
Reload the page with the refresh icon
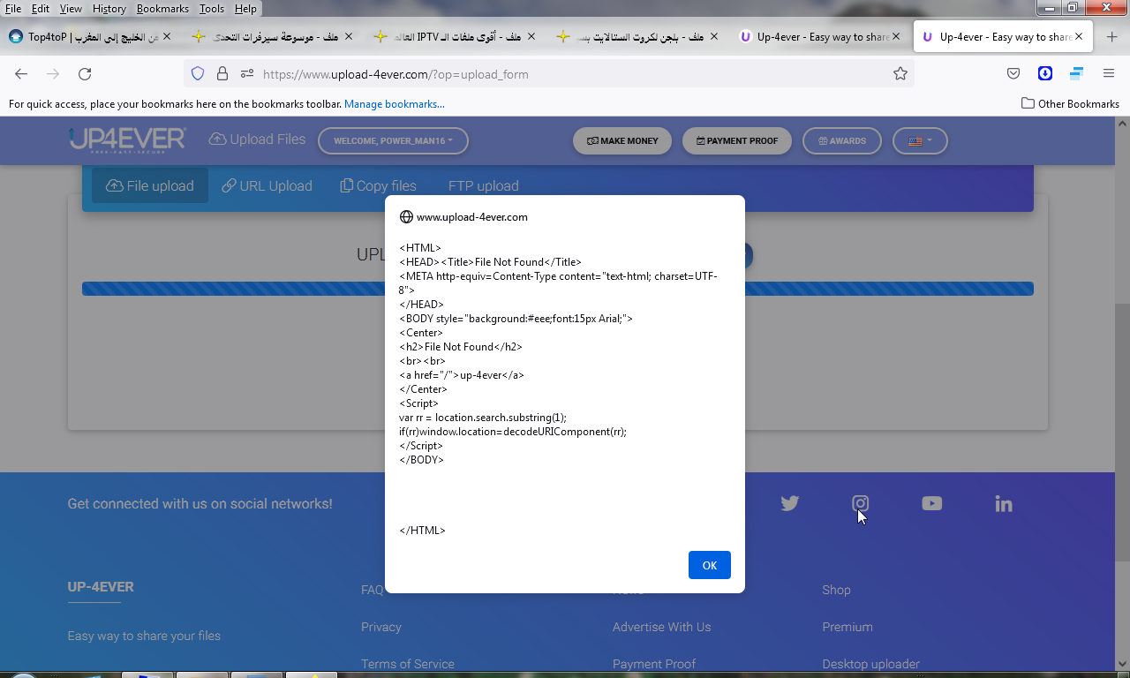(x=84, y=74)
